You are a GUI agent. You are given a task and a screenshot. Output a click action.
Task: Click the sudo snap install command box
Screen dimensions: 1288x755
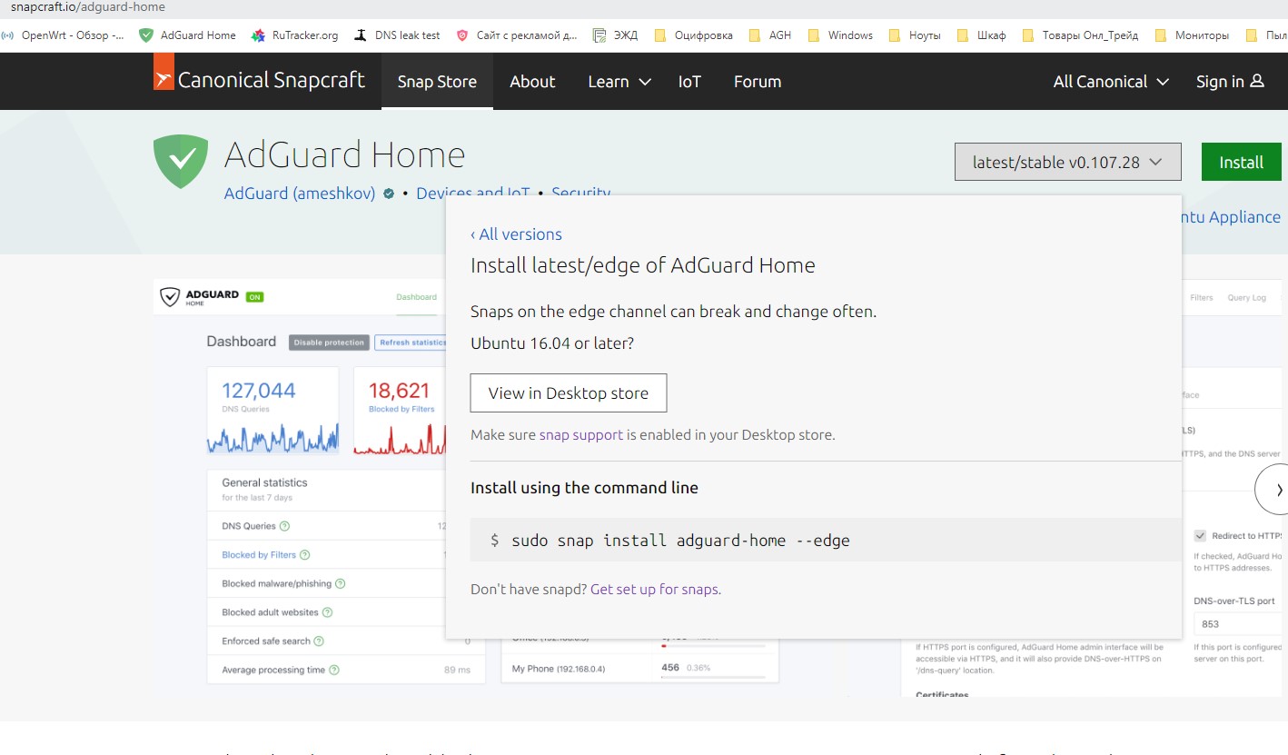[x=826, y=540]
